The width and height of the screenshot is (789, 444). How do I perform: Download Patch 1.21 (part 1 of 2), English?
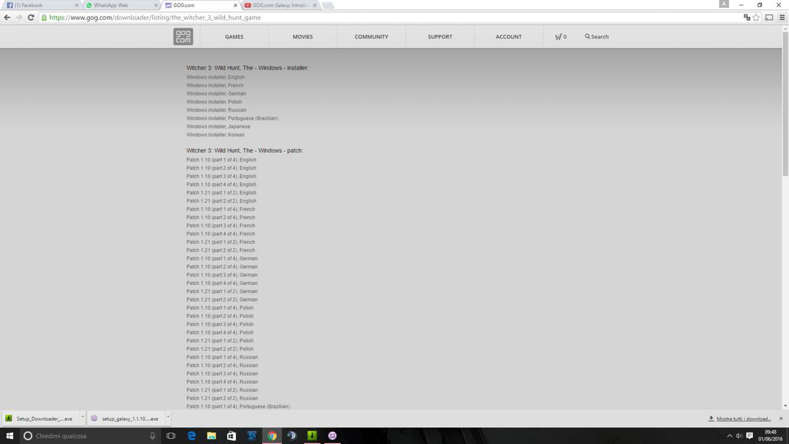coord(221,193)
